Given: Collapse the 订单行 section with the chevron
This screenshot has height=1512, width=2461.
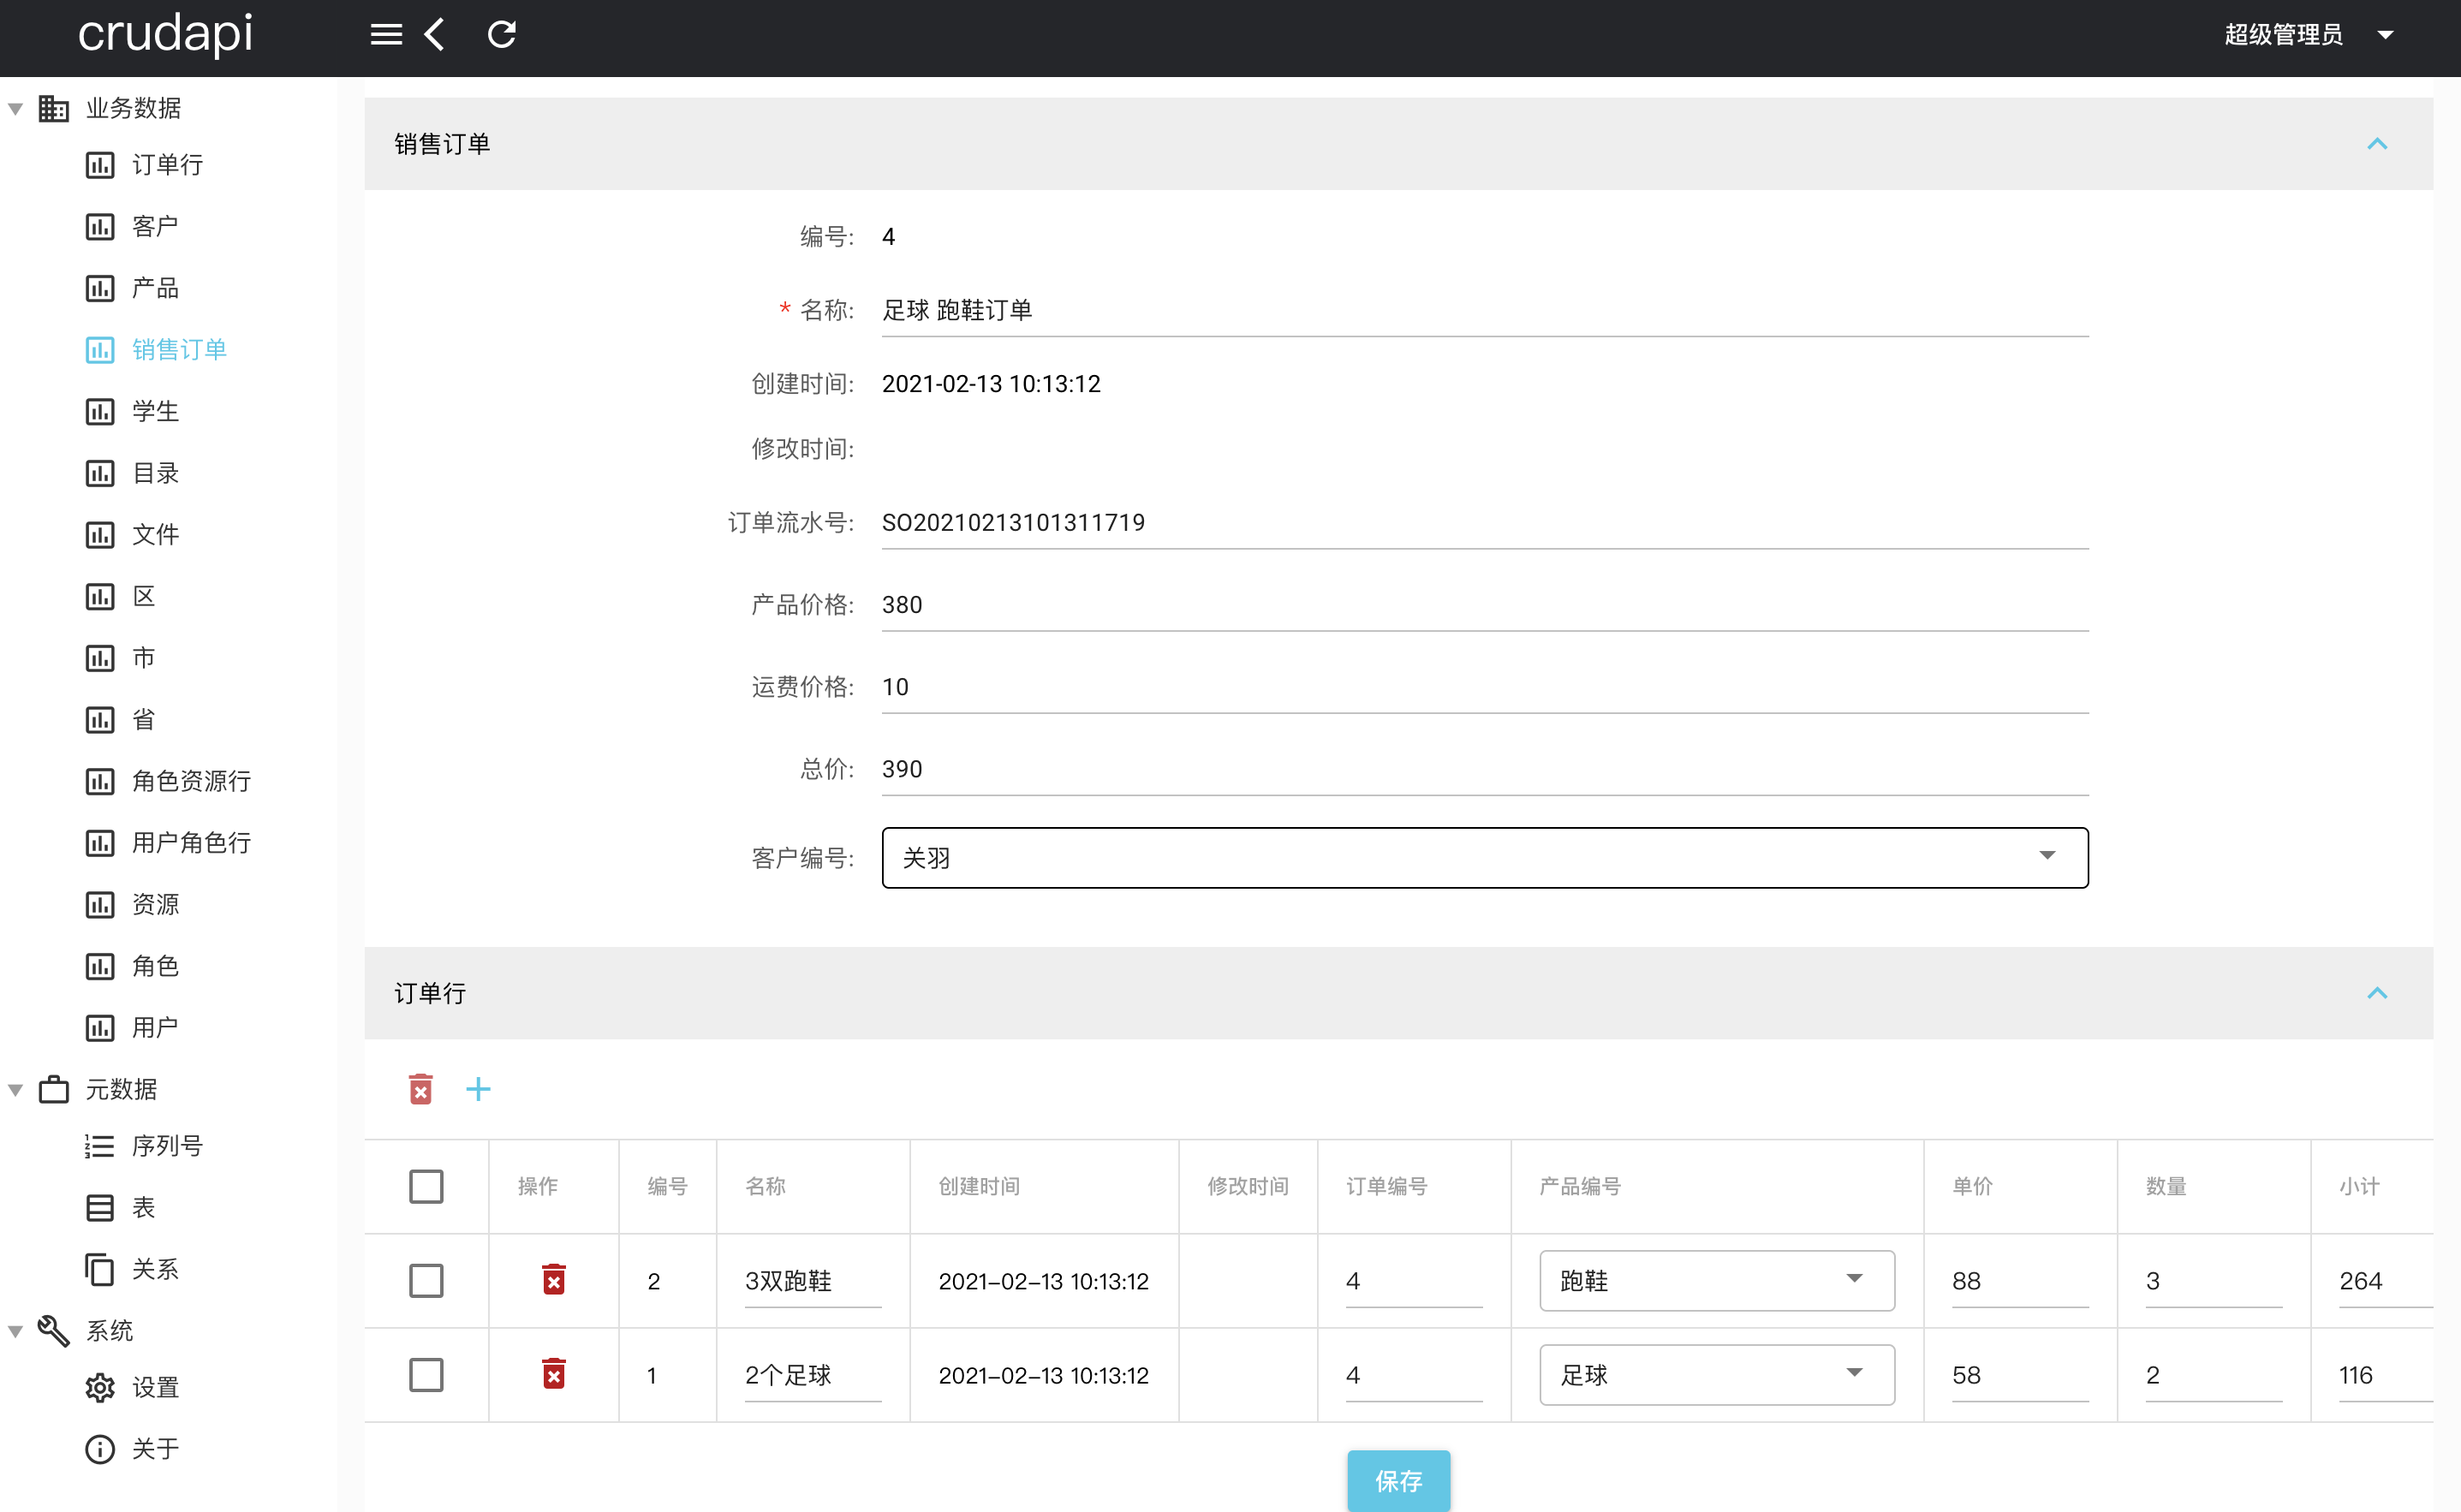Looking at the screenshot, I should pos(2378,993).
